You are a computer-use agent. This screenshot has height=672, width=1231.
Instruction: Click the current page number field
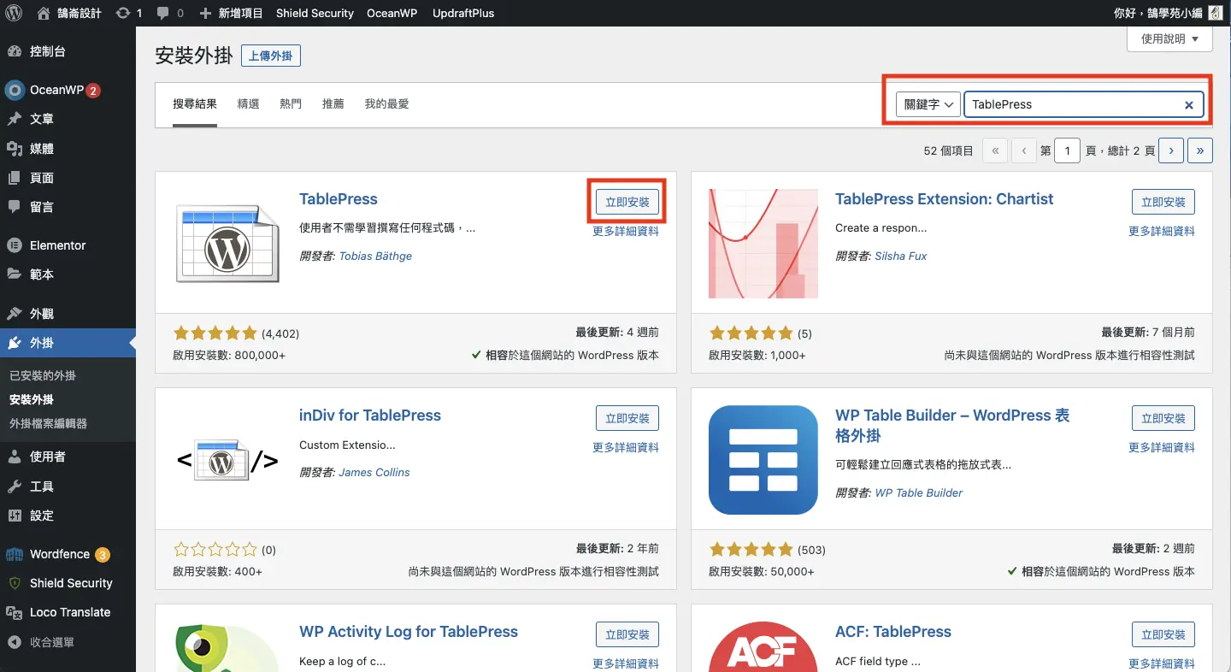pos(1068,150)
